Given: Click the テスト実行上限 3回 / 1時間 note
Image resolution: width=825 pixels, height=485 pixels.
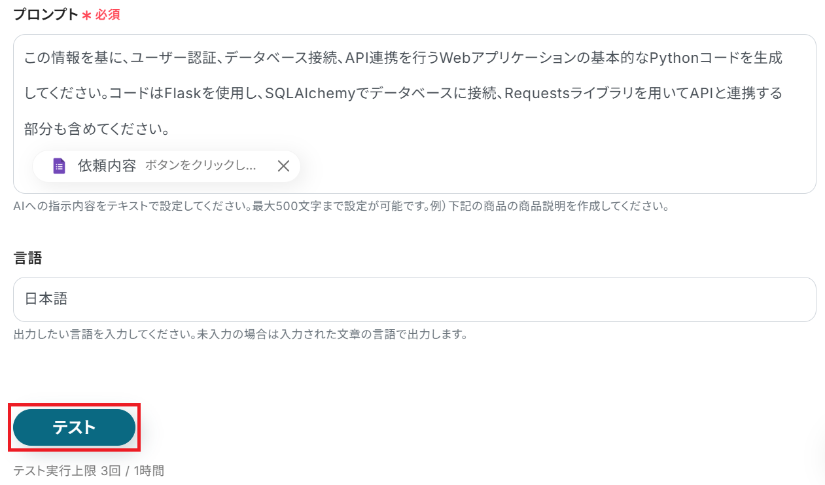Looking at the screenshot, I should pyautogui.click(x=88, y=471).
